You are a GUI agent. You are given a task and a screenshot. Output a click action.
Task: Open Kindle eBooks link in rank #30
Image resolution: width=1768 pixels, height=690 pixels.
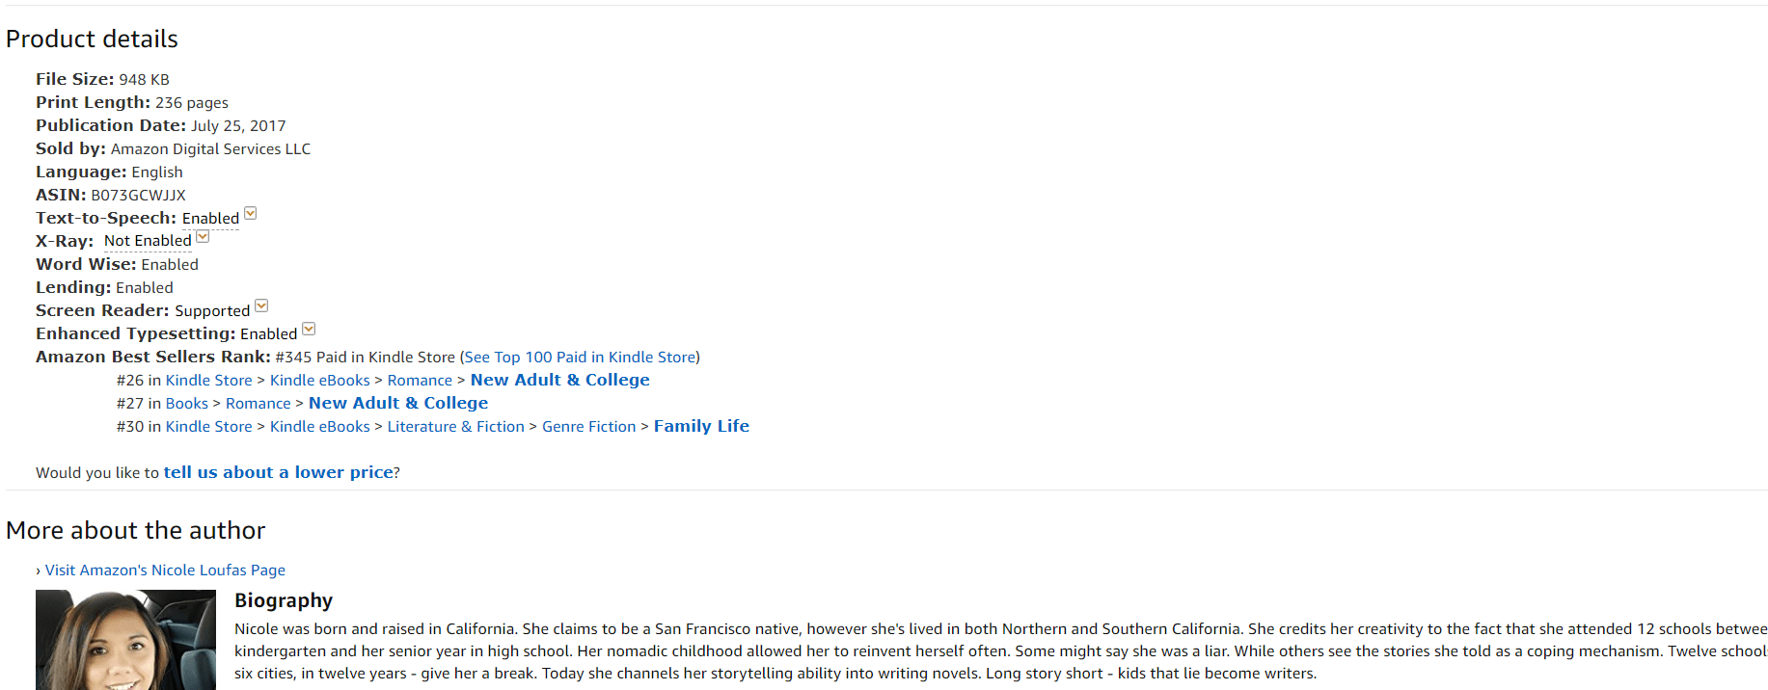click(x=320, y=426)
